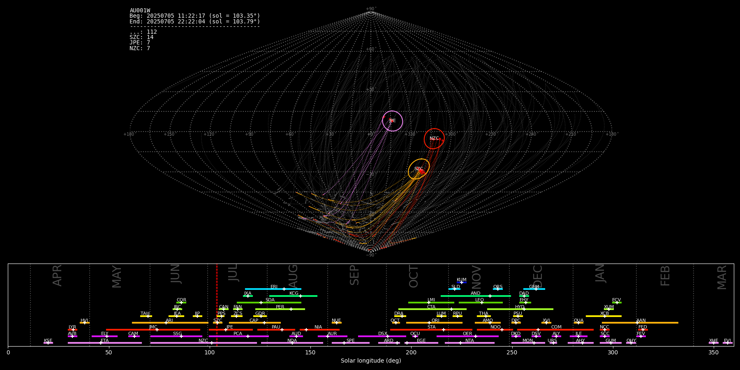
Task: Select the 'SZC: 14' legend entry
Action: (141, 37)
